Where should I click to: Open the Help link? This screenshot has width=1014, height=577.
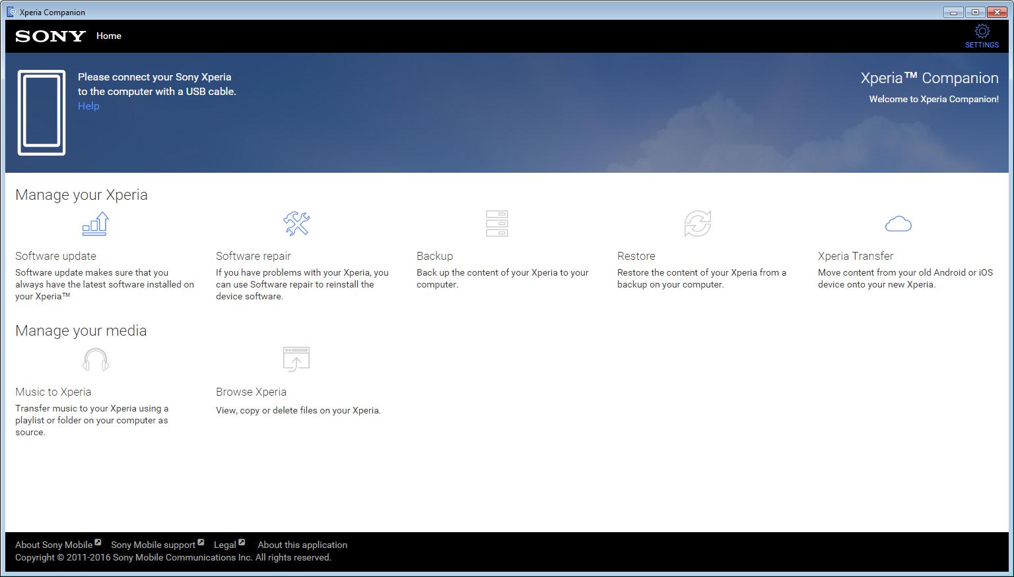[x=88, y=106]
